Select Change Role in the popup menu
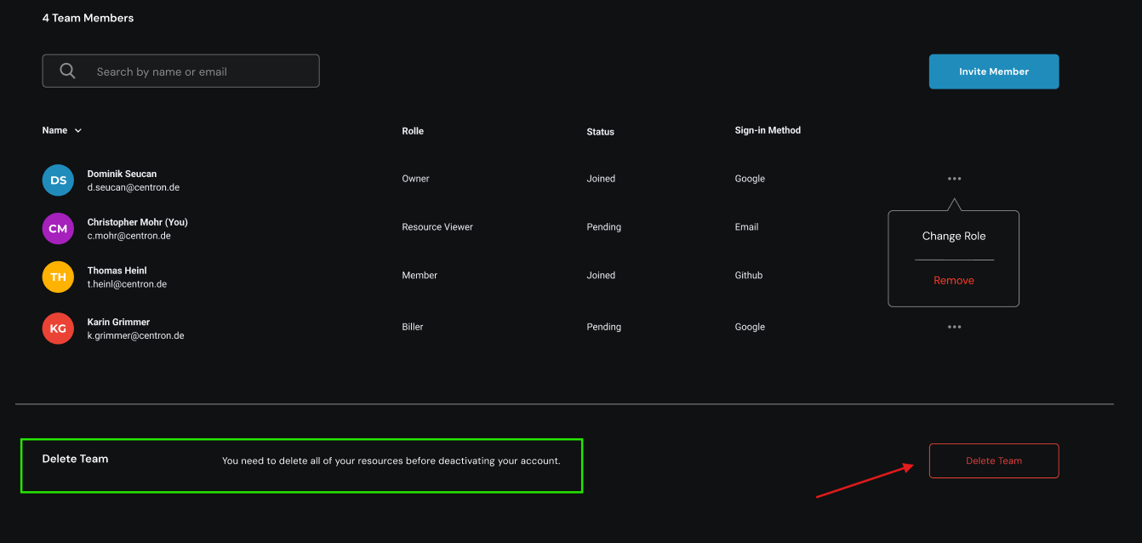 pos(953,237)
